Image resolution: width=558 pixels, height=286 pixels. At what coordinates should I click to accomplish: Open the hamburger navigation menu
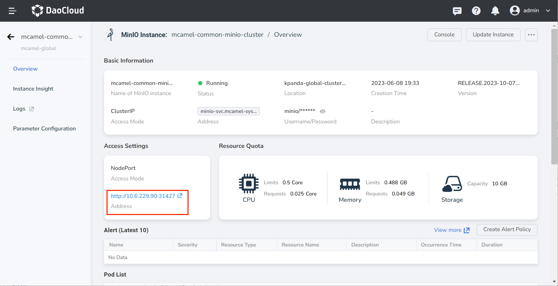coord(13,11)
